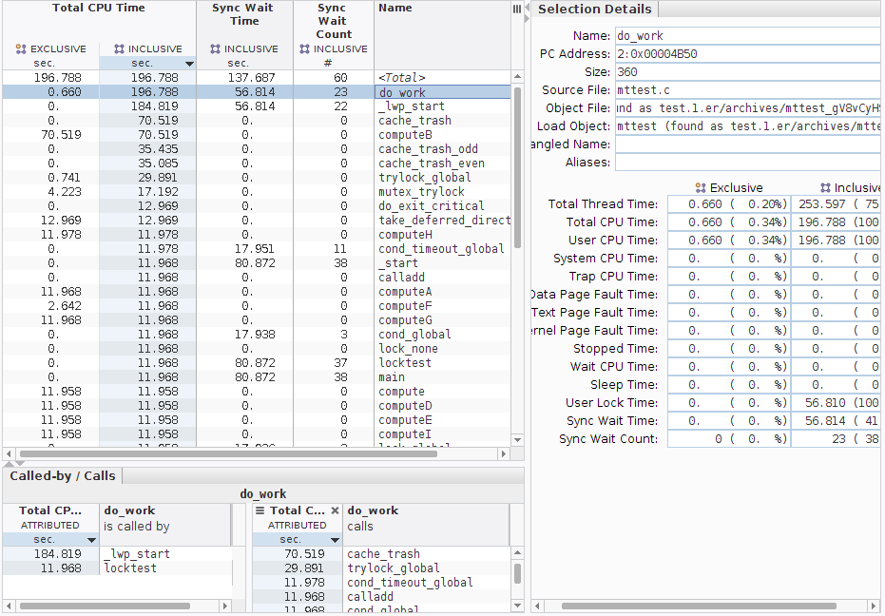The width and height of the screenshot is (885, 616).
Task: Select the cond_timeout_global row in functions table
Action: coord(257,249)
